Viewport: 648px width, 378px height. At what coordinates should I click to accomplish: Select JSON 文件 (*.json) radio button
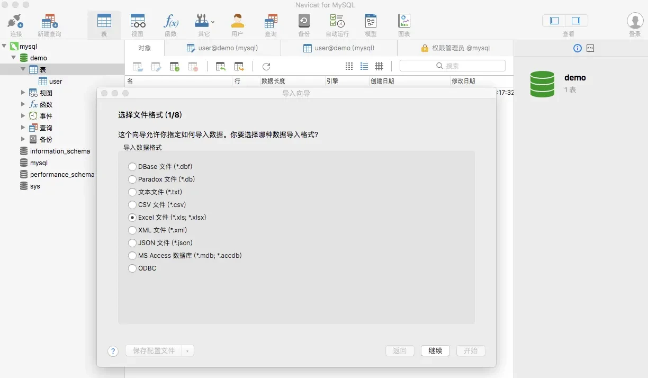coord(132,243)
